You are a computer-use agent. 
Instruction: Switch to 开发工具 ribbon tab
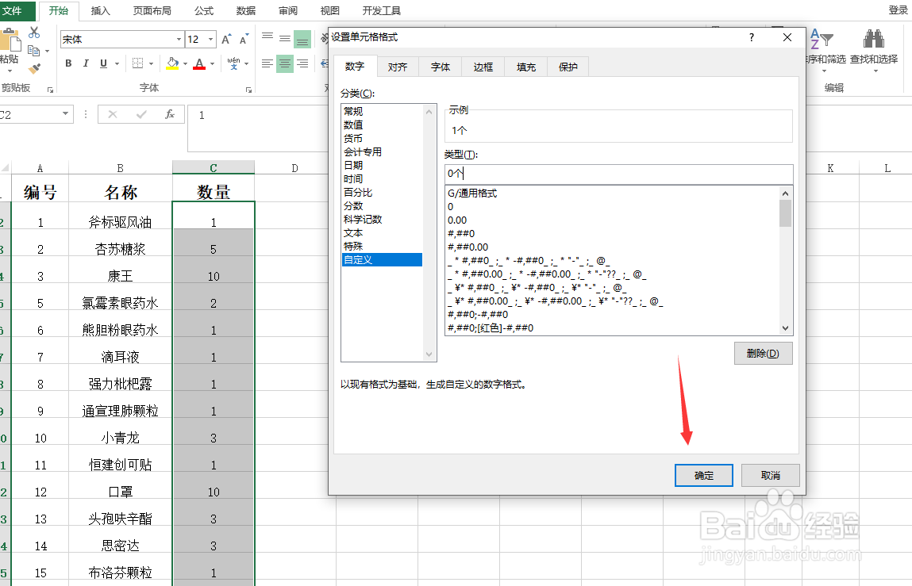[381, 10]
